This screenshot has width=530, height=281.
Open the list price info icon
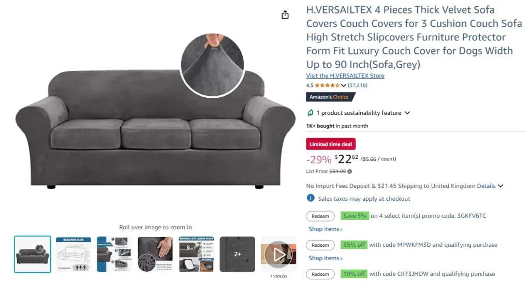coord(349,171)
